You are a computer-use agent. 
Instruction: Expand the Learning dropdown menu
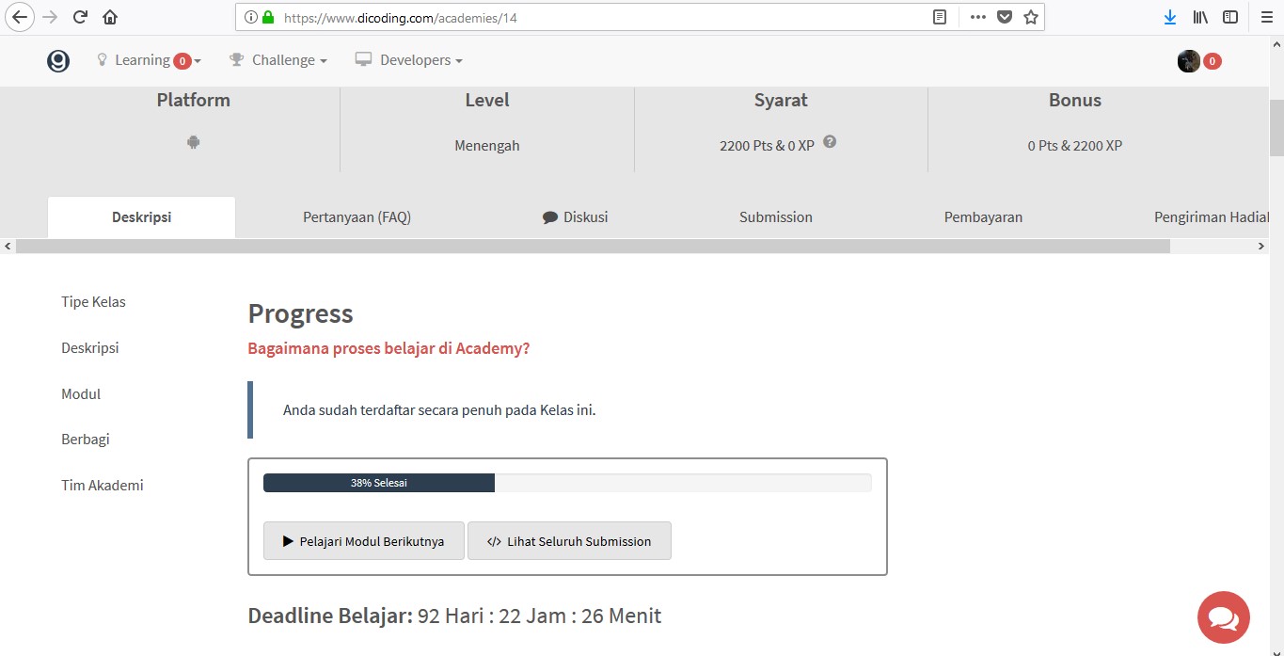[149, 60]
